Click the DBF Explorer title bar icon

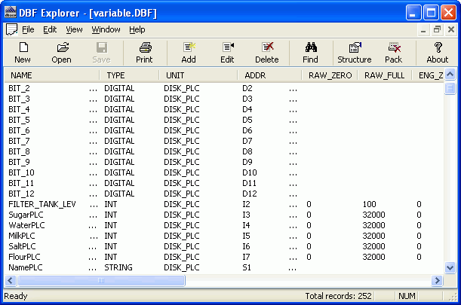pyautogui.click(x=11, y=13)
